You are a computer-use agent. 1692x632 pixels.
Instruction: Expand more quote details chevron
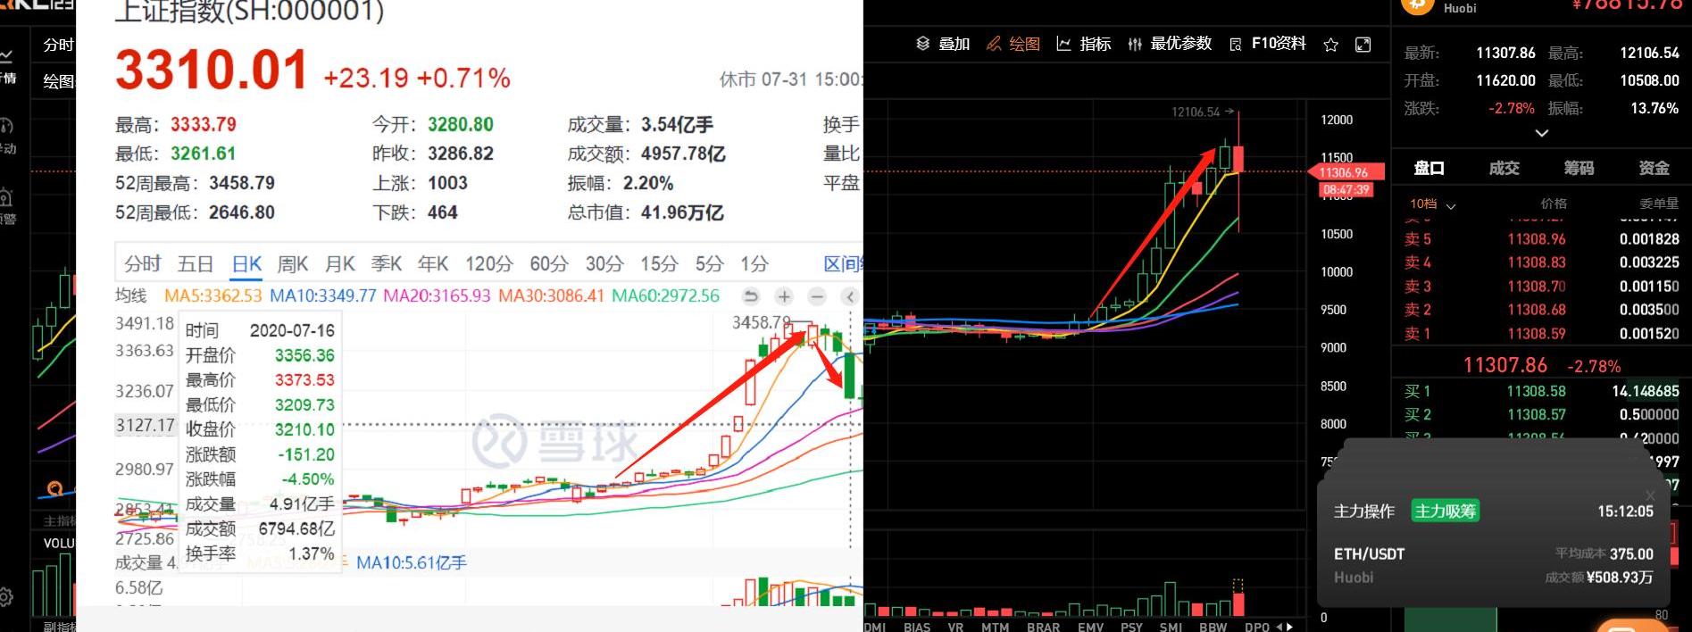coord(1541,133)
